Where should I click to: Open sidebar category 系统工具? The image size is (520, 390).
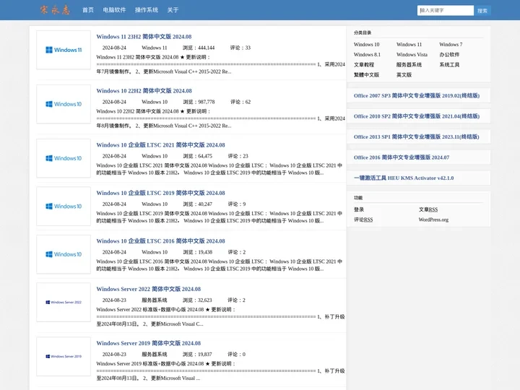point(449,65)
